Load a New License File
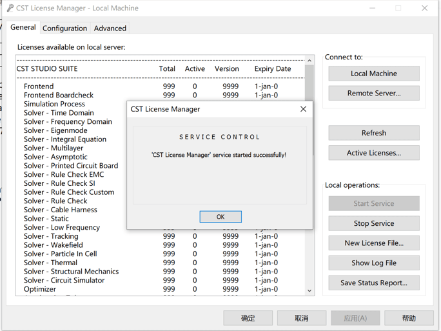Screen dimensions: 441x331 pos(374,243)
